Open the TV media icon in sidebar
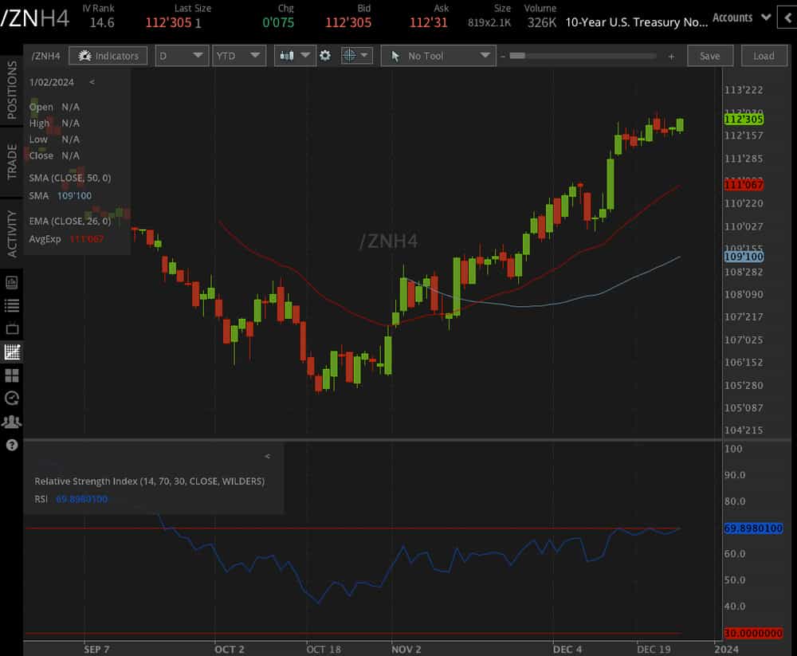The image size is (797, 656). [12, 328]
